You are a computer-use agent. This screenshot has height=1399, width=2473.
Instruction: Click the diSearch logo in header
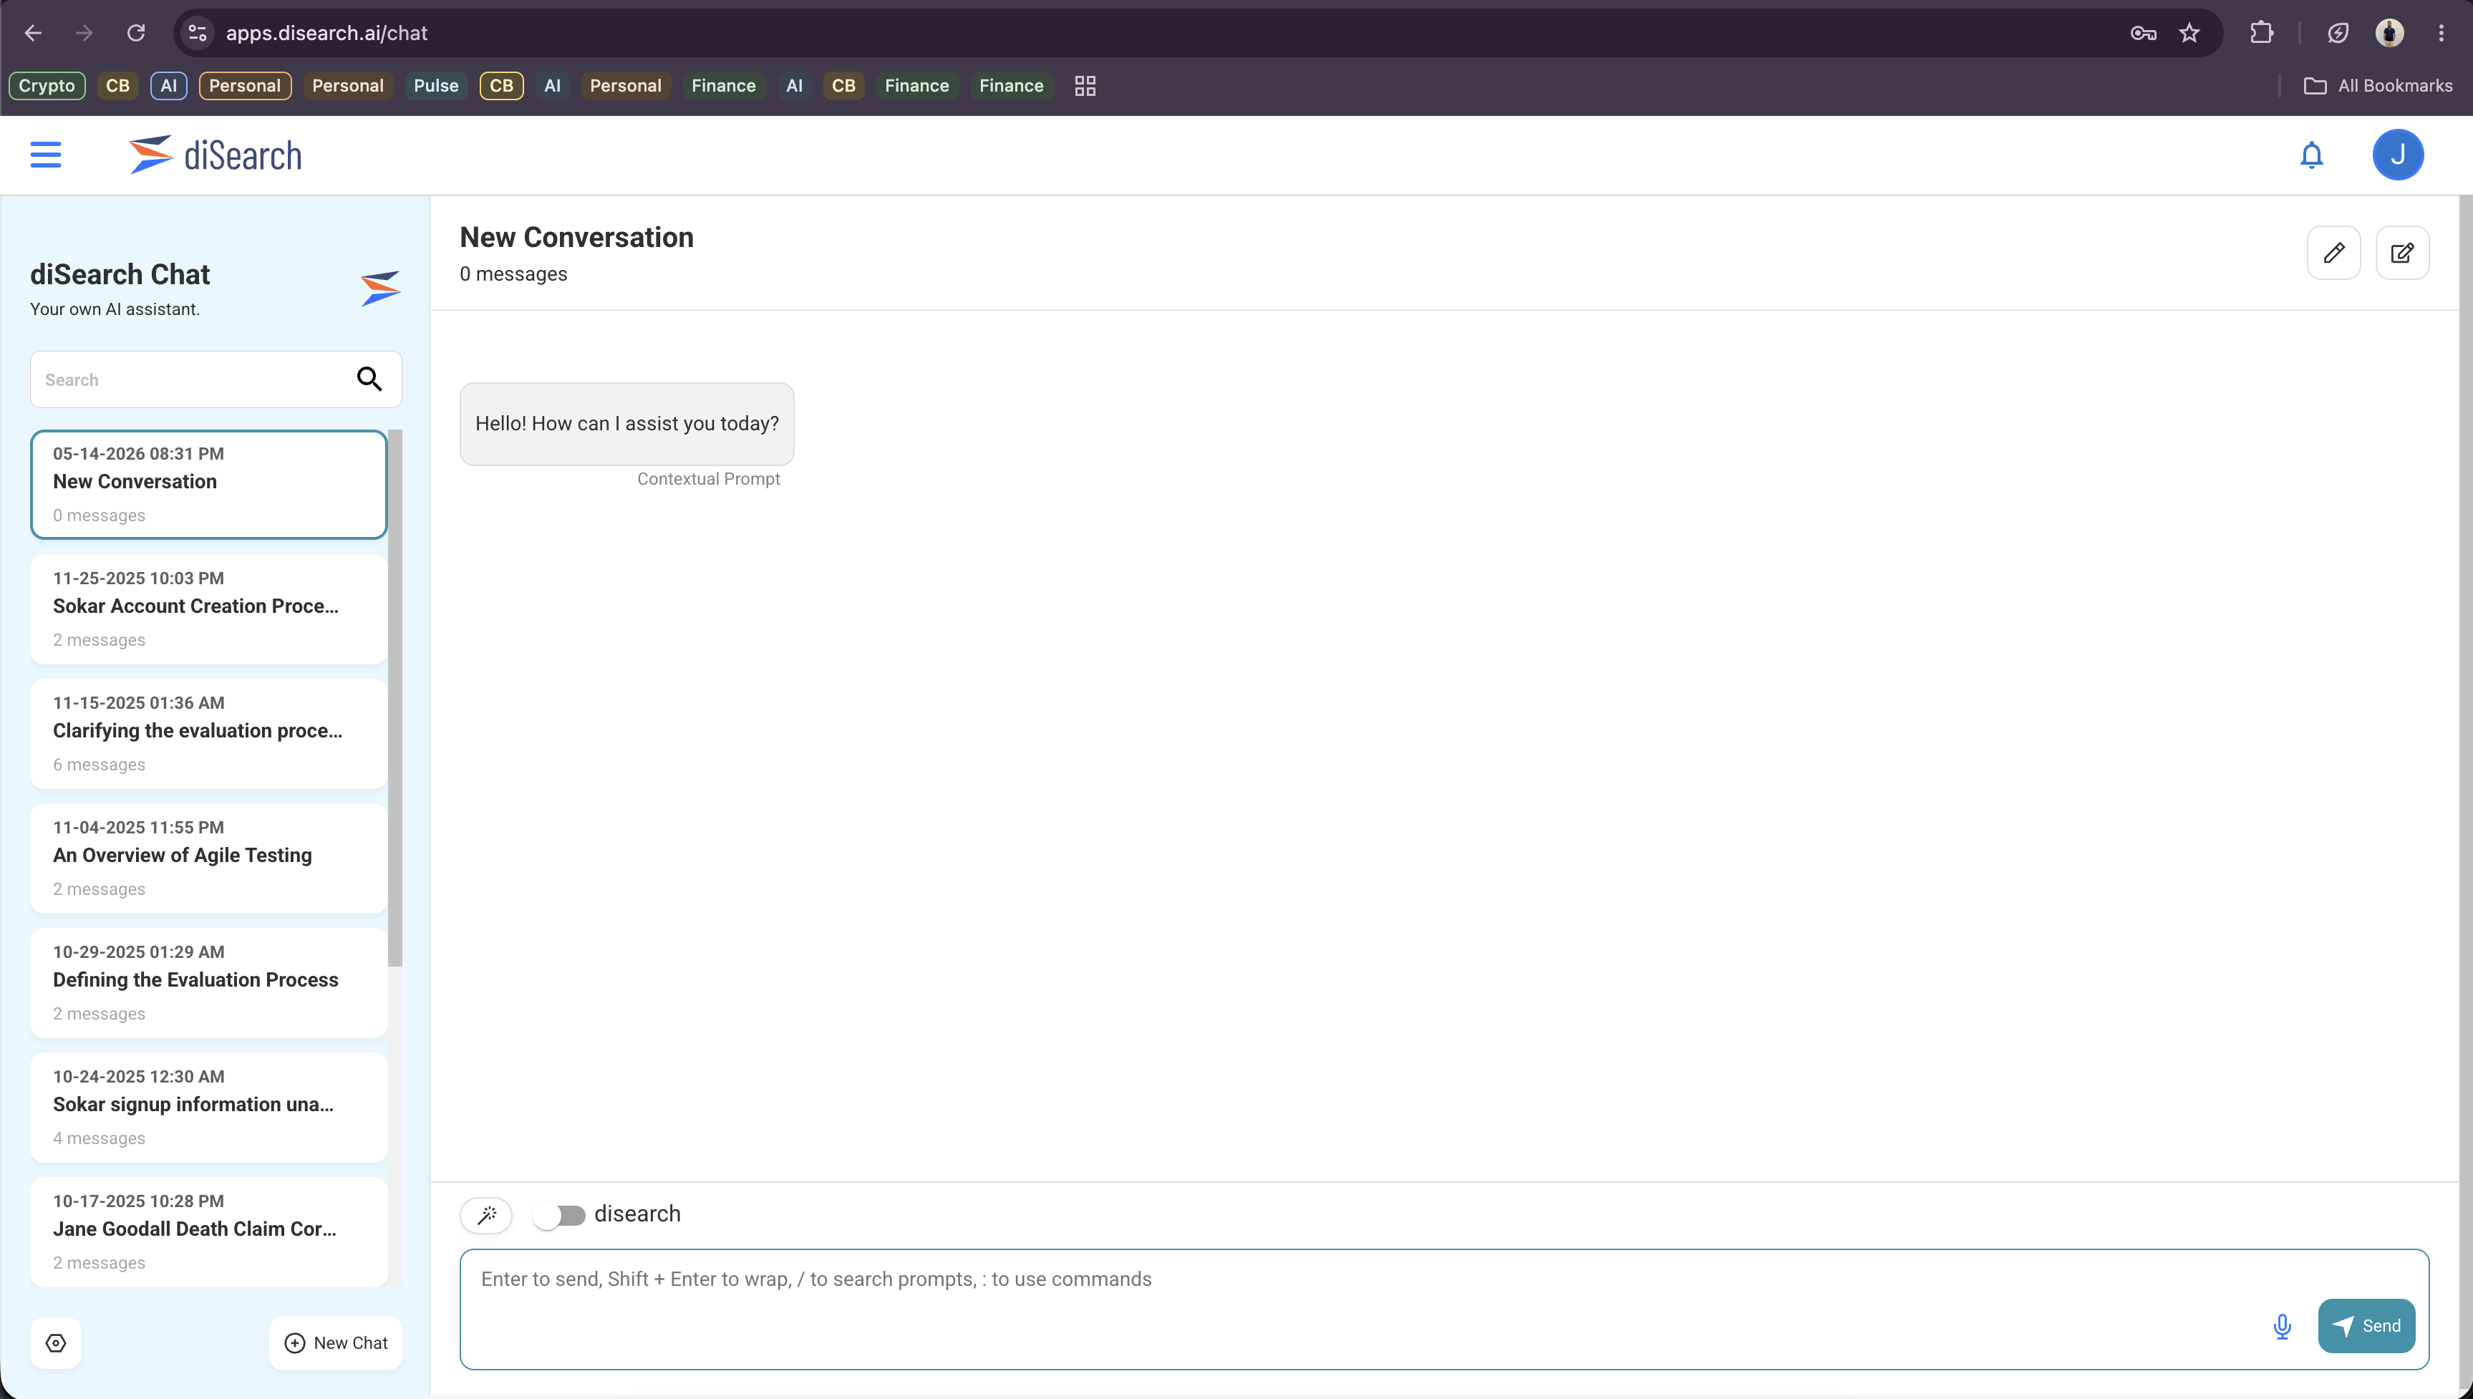point(216,155)
